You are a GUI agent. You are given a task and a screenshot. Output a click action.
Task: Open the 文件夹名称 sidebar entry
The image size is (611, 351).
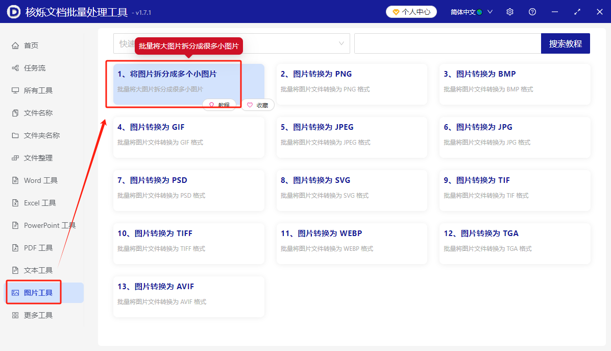(36, 135)
